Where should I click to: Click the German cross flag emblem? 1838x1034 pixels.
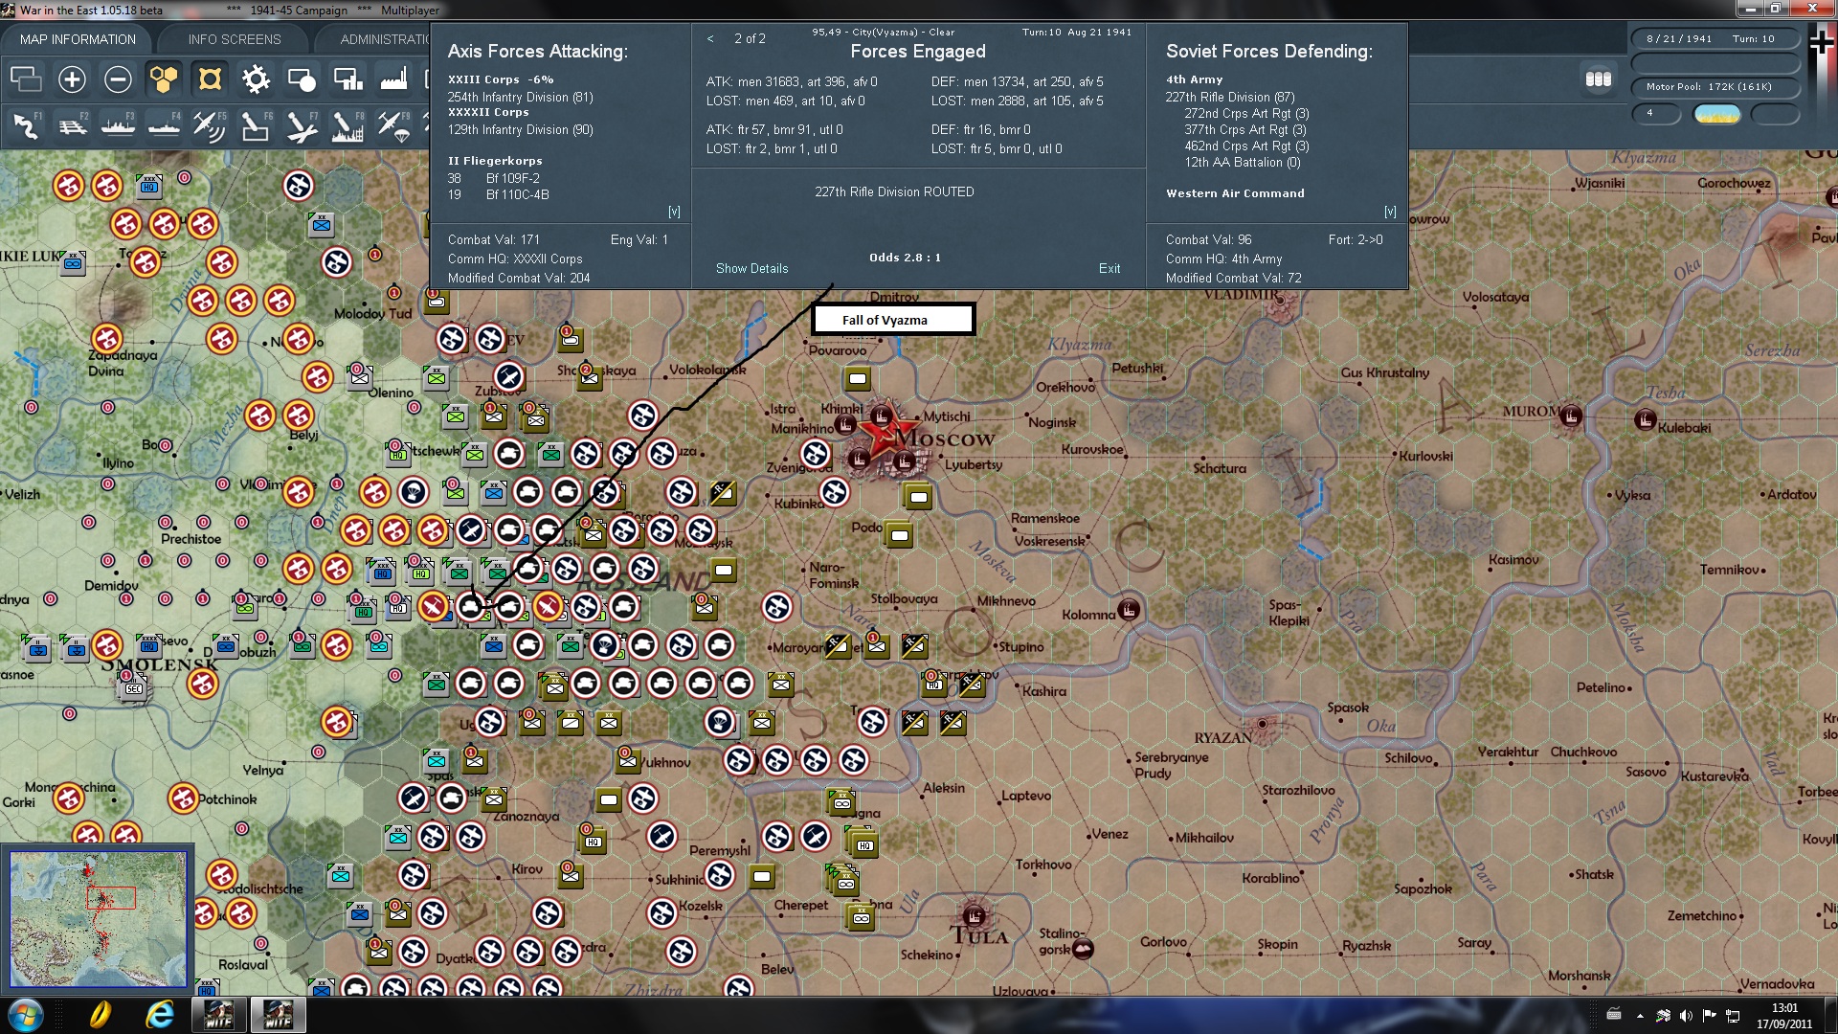pyautogui.click(x=1822, y=41)
